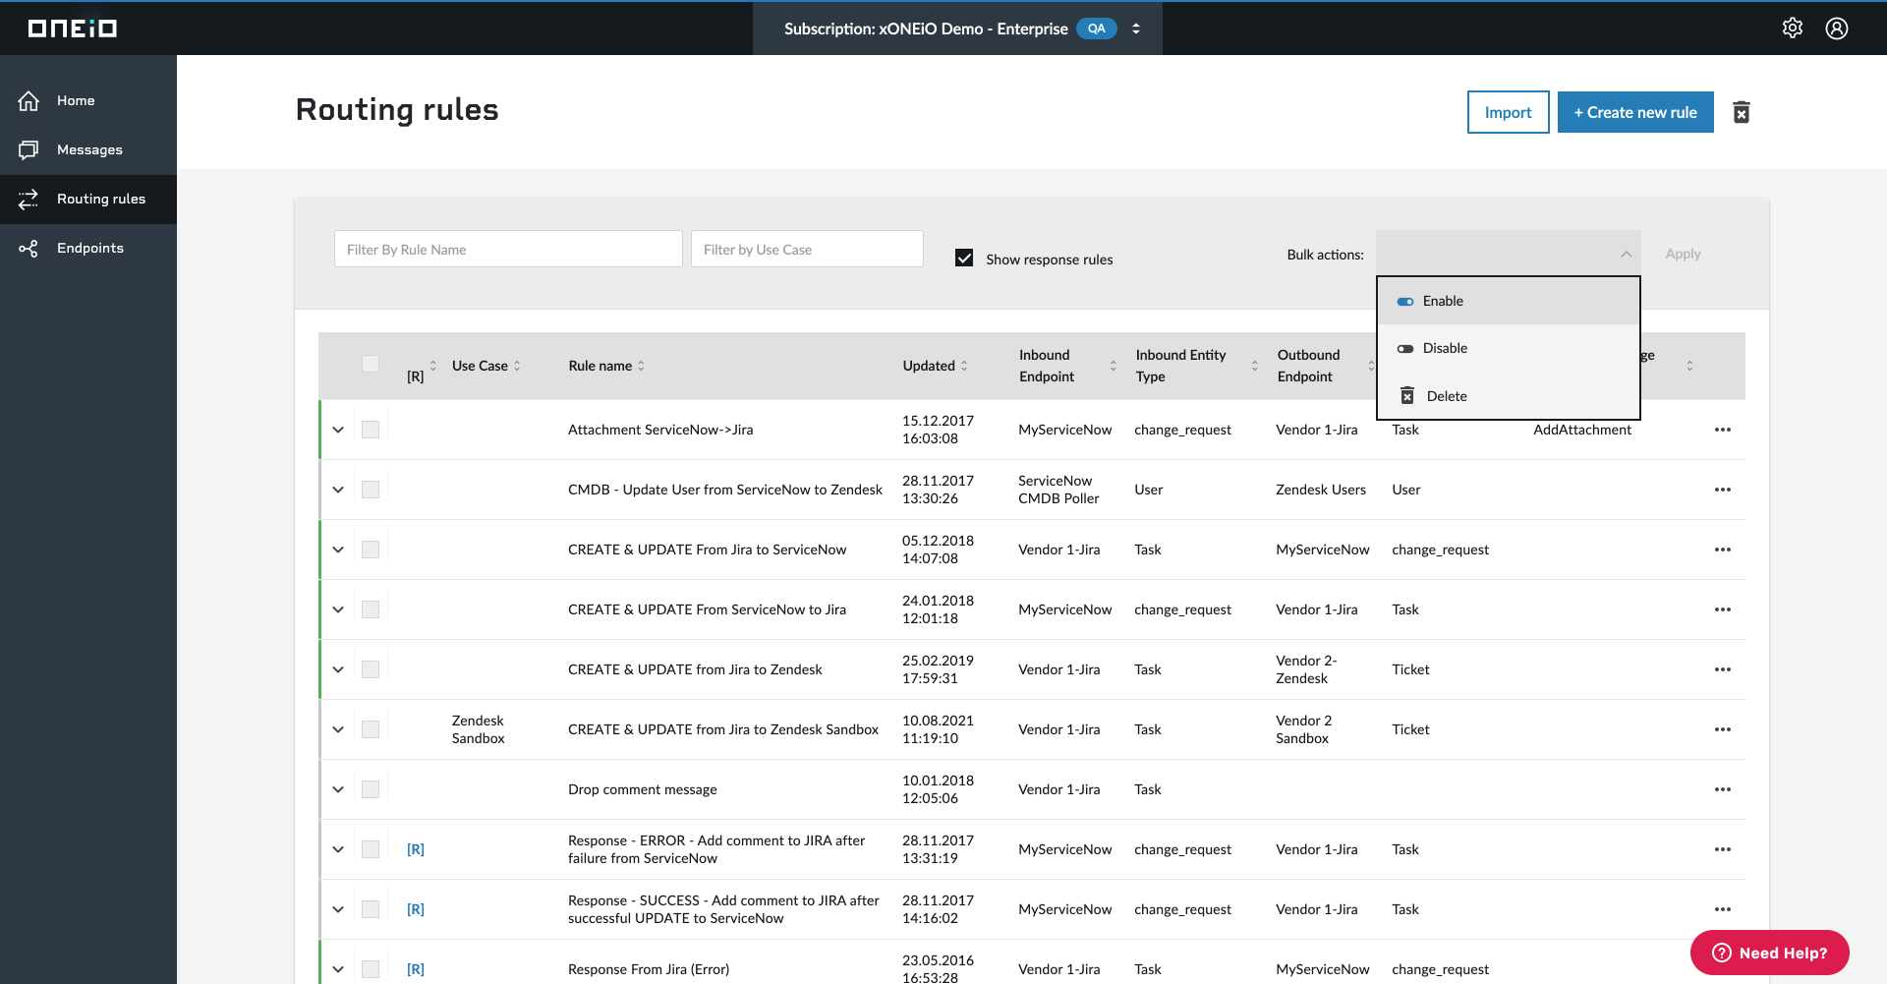Click the Need Help? chat button

click(1770, 953)
